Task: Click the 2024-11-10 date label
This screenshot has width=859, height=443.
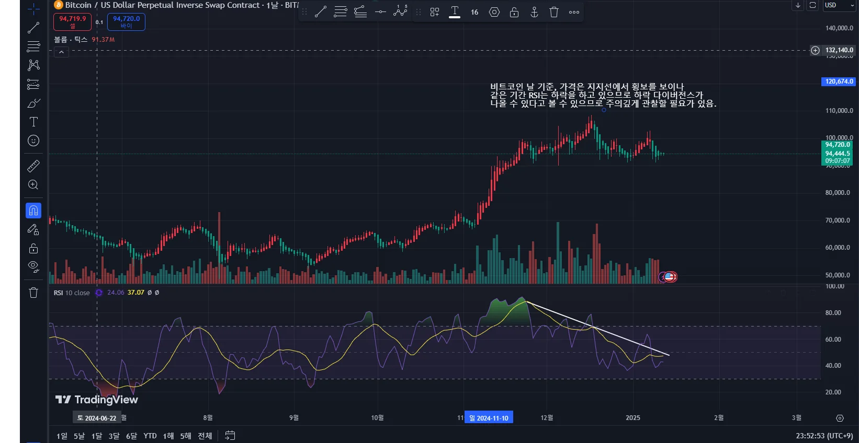Action: [x=489, y=418]
